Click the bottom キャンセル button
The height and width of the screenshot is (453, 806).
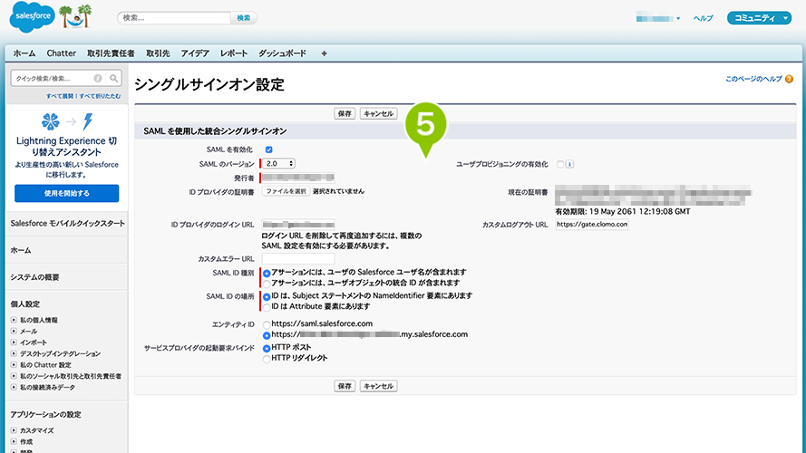[x=378, y=386]
